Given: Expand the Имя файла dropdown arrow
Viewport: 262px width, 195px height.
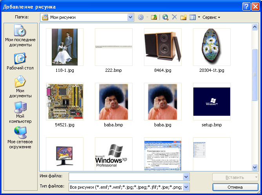Looking at the screenshot, I should (186, 177).
